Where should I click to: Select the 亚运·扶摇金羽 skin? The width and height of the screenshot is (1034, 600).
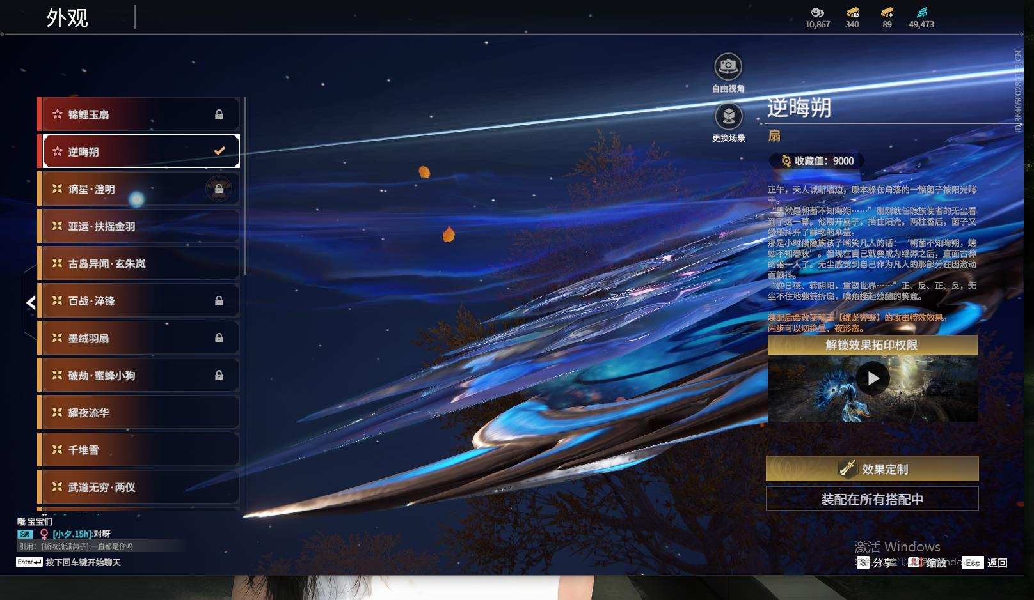click(x=139, y=226)
